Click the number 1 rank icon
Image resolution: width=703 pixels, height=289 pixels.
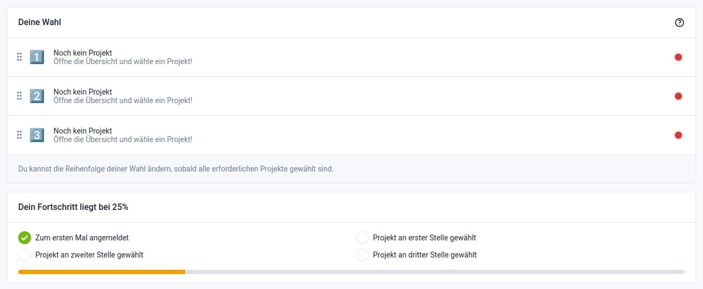37,57
